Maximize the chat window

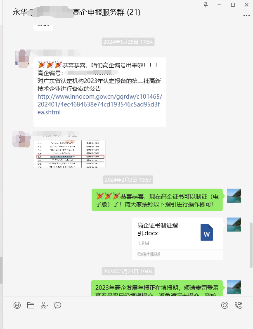[x=233, y=5]
